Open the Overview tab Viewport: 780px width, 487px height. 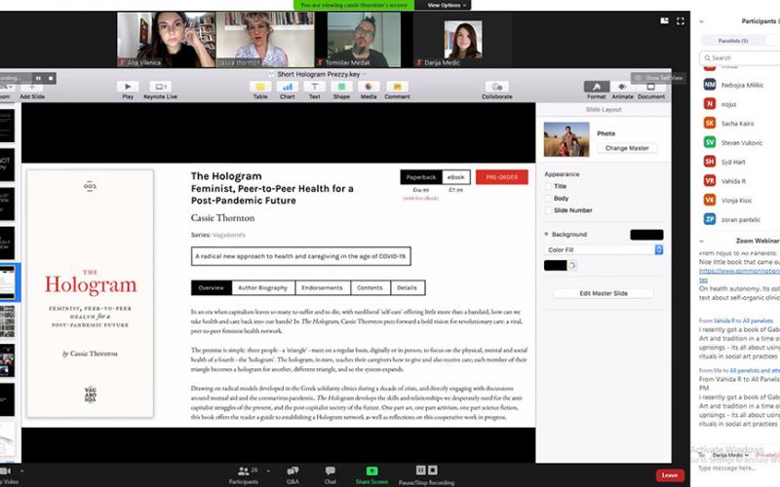212,287
